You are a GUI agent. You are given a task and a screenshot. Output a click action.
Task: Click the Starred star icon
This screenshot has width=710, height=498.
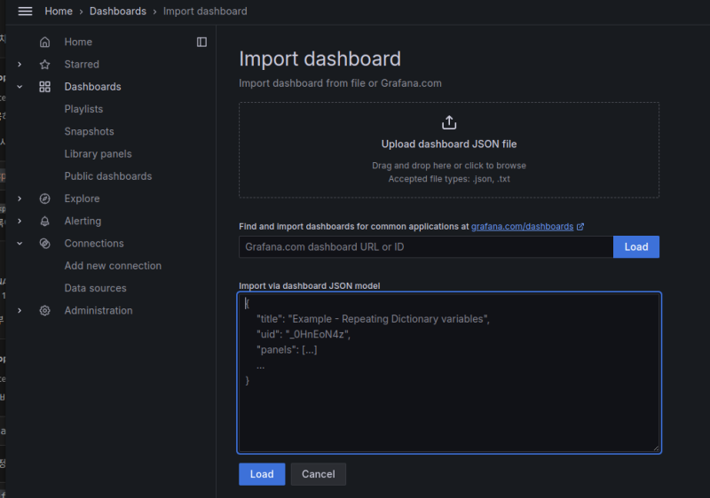click(44, 65)
